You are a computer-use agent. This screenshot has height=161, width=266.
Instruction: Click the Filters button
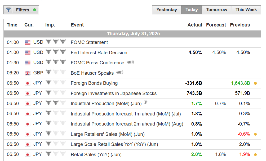point(23,10)
